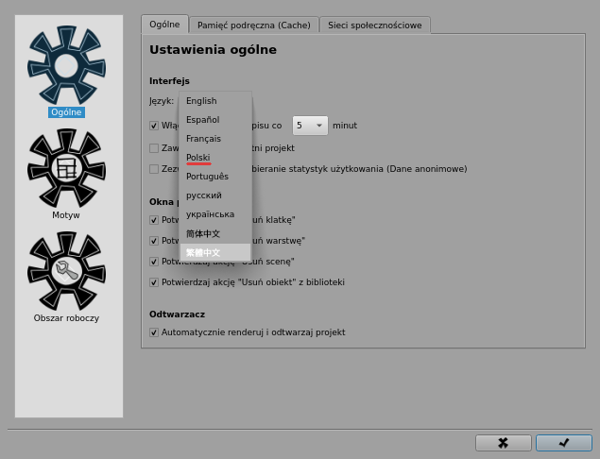The height and width of the screenshot is (459, 600).
Task: Toggle the confirm 'Usuń scenę' checkbox
Action: click(154, 262)
